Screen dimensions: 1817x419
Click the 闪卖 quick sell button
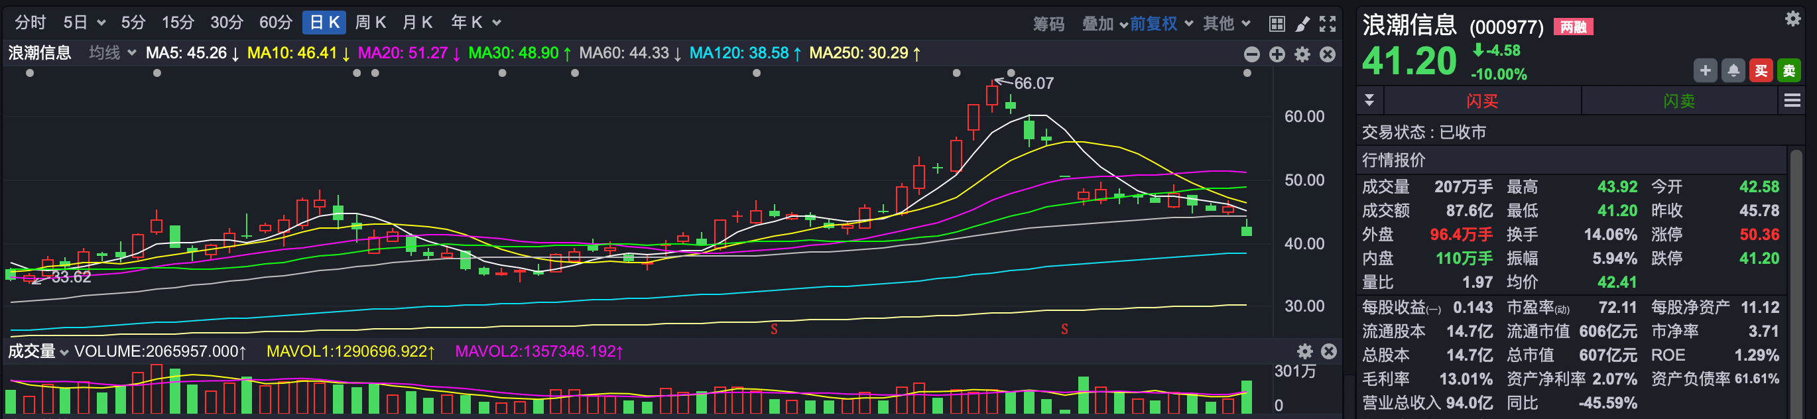(1679, 101)
